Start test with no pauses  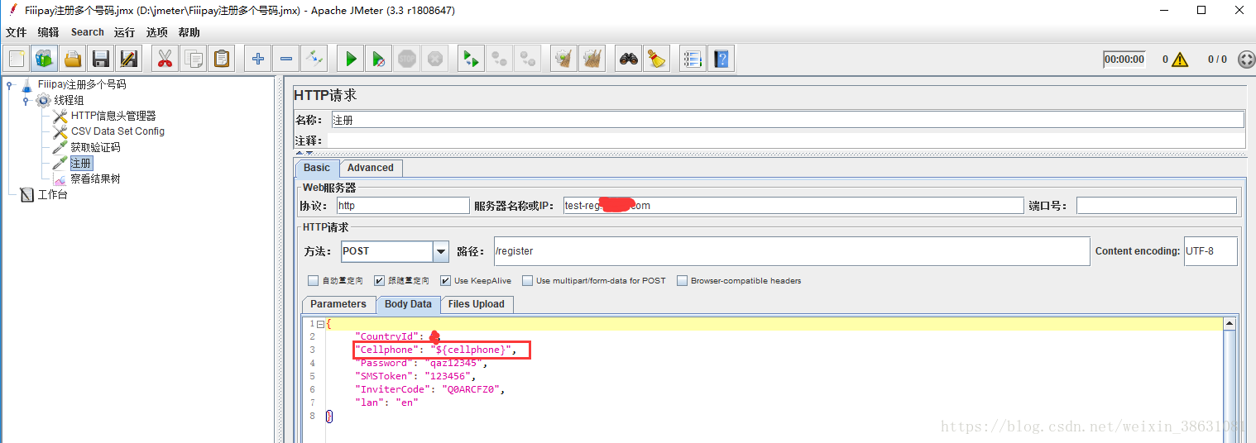tap(378, 59)
